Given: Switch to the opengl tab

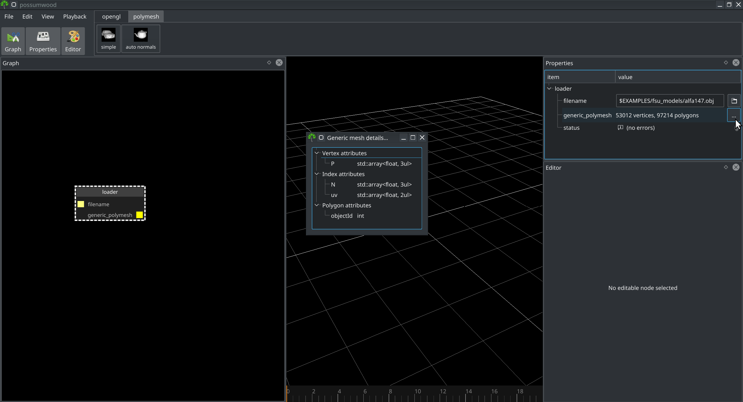Looking at the screenshot, I should 111,16.
